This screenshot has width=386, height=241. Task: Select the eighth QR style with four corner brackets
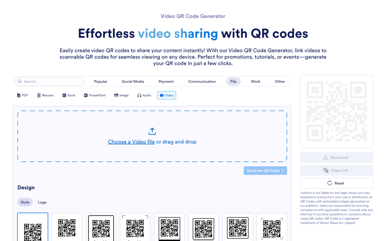[272, 227]
